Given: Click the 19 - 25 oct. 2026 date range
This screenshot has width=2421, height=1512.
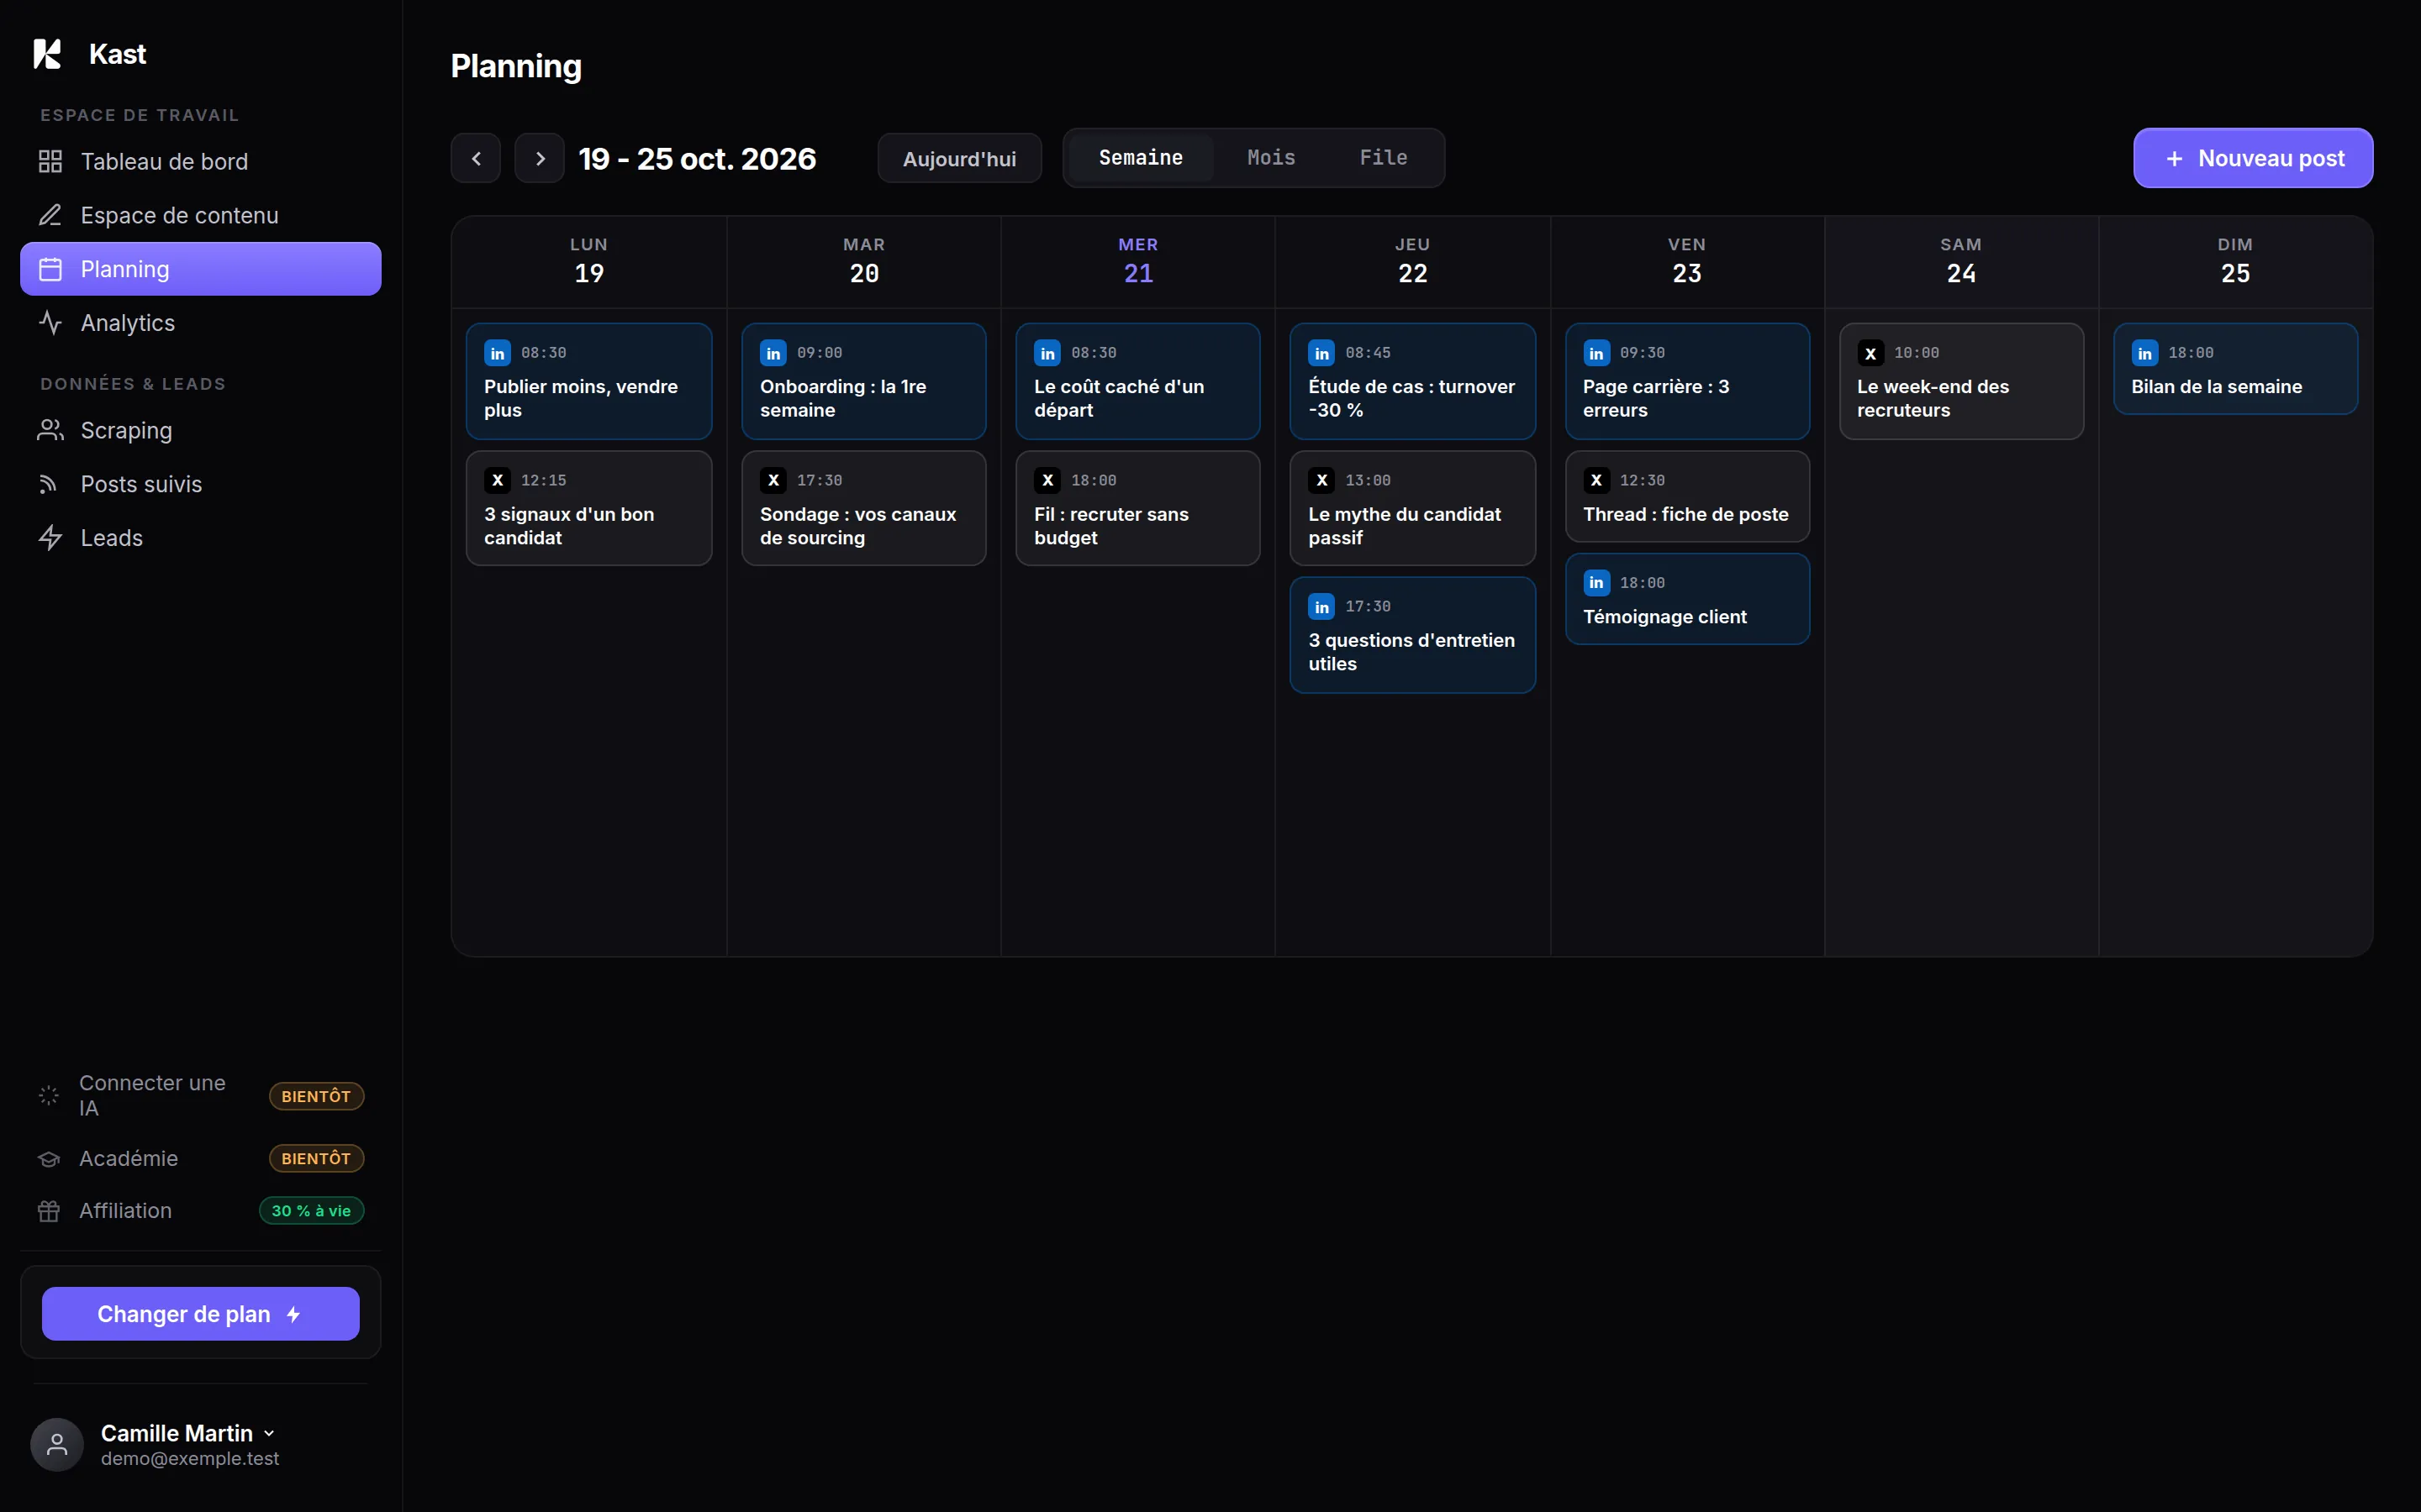Looking at the screenshot, I should tap(697, 158).
